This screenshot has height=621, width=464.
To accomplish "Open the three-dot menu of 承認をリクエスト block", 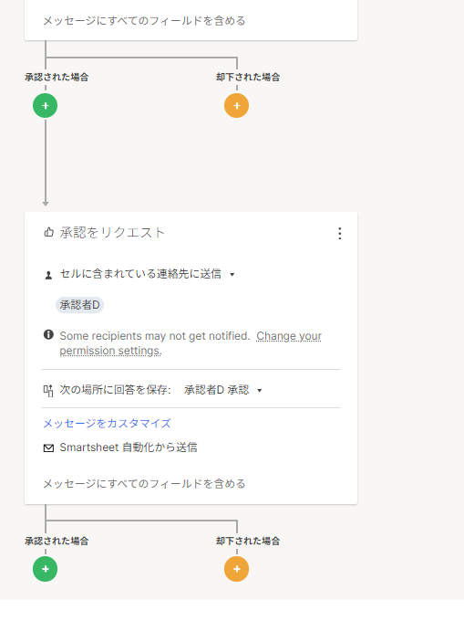I will (339, 233).
